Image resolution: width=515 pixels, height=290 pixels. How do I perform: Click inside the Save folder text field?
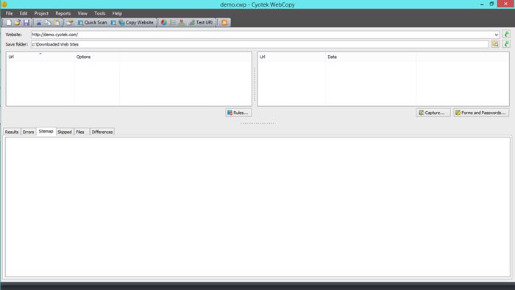point(260,44)
